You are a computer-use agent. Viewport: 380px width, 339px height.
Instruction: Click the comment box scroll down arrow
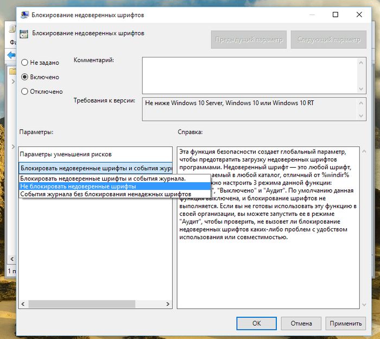pos(361,89)
